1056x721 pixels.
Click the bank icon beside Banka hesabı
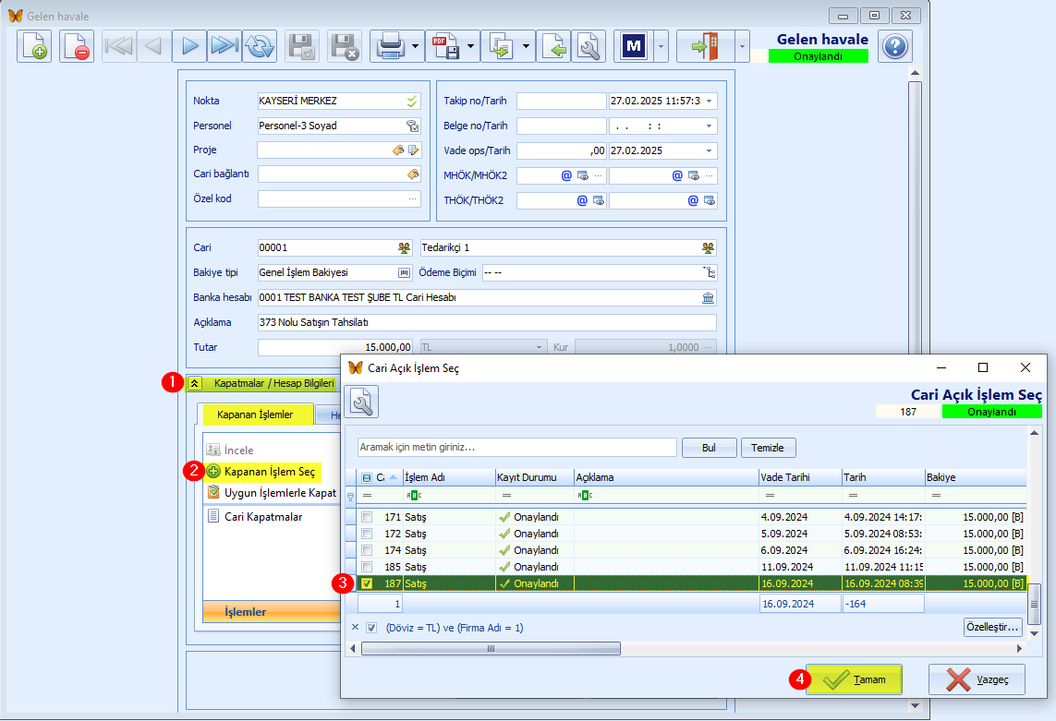[708, 297]
